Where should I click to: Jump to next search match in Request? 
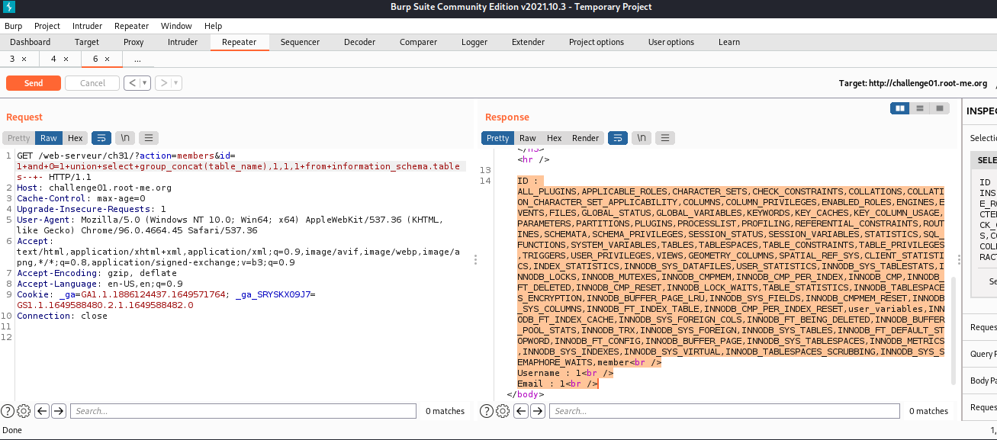[x=59, y=411]
